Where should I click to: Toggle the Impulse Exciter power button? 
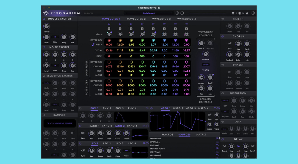[x=44, y=19]
